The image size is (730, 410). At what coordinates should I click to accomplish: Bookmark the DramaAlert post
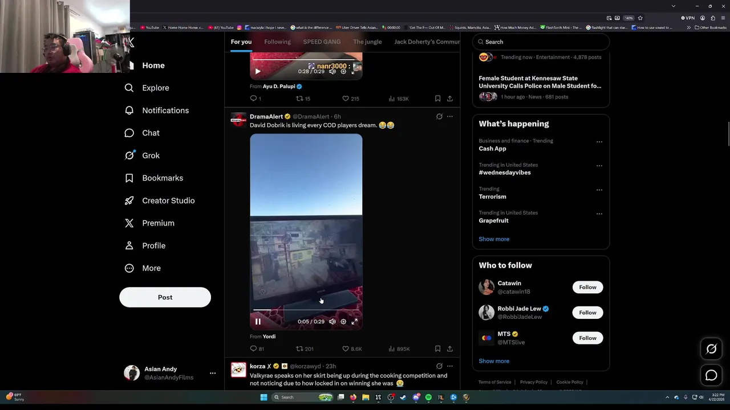[x=437, y=348]
